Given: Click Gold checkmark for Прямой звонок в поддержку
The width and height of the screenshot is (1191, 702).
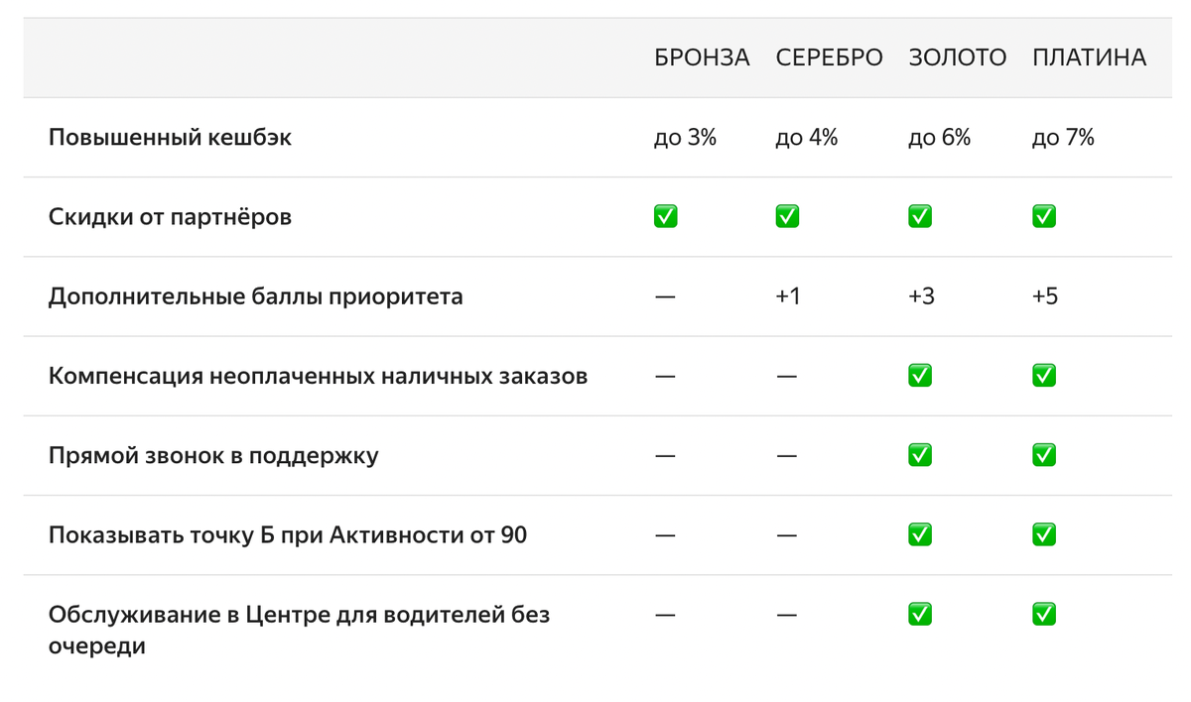Looking at the screenshot, I should click(920, 455).
